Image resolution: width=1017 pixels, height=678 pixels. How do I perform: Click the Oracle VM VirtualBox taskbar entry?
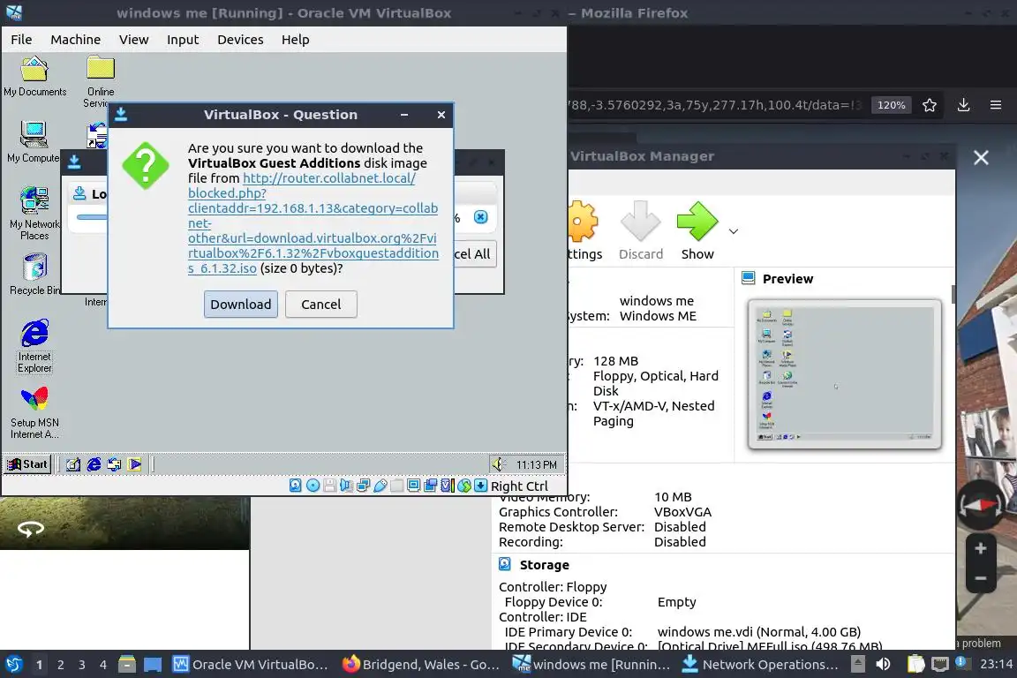(251, 665)
